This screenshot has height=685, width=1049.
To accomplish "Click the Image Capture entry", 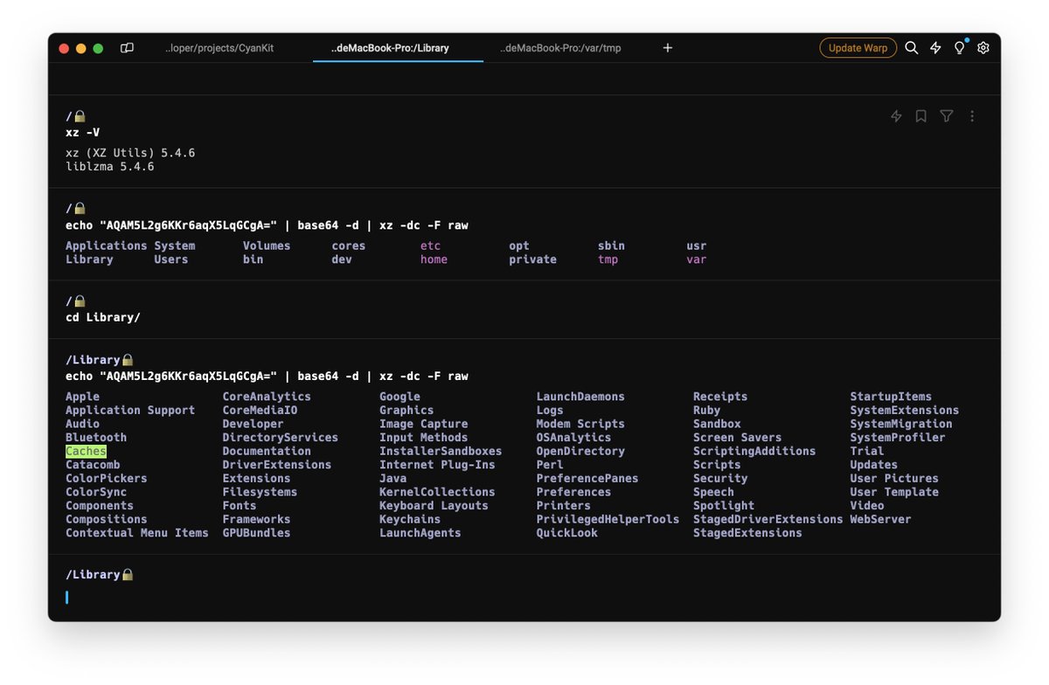I will (424, 424).
